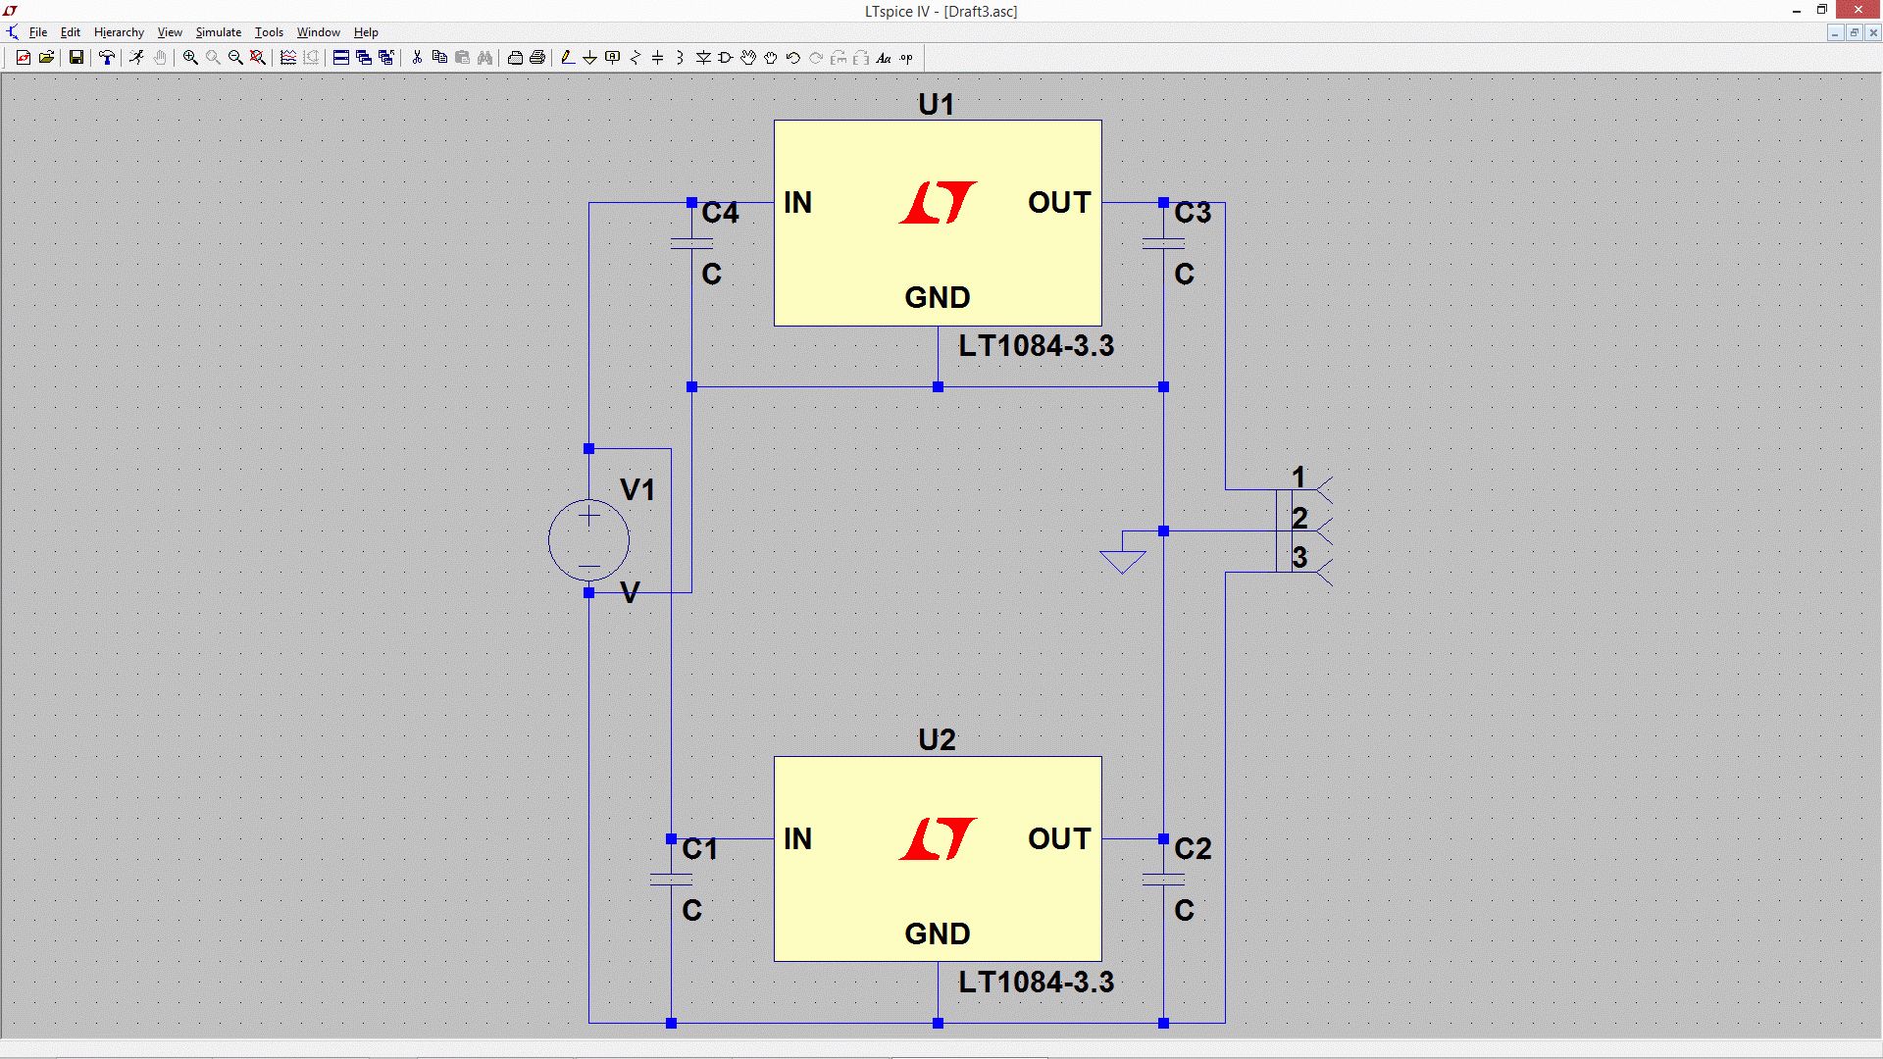The height and width of the screenshot is (1059, 1883).
Task: Click the SPICE directive .op tool
Action: (x=906, y=58)
